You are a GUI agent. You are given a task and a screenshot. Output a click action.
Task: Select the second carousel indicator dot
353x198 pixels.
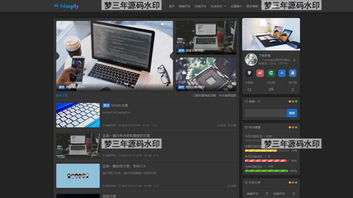pos(166,24)
